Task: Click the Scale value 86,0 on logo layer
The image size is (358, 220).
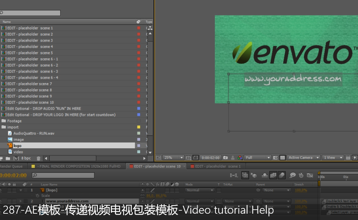Action: (x=150, y=196)
